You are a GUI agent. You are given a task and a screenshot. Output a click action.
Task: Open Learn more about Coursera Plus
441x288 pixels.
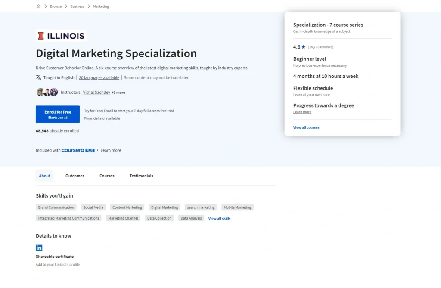click(x=111, y=150)
